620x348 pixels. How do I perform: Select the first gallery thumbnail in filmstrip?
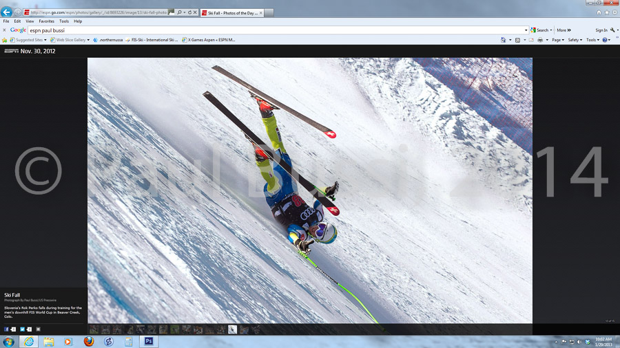click(x=94, y=329)
